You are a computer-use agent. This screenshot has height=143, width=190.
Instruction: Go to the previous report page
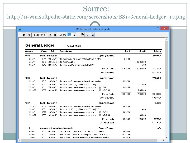coord(29,35)
